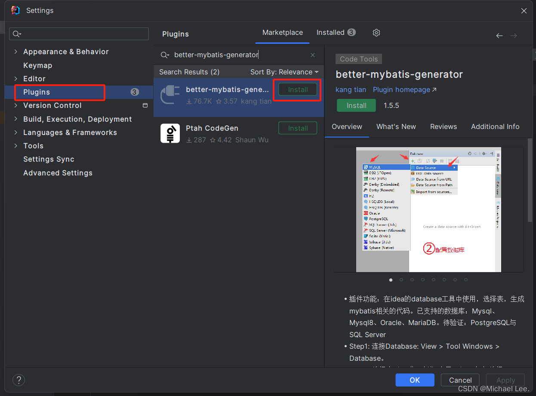
Task: Click the Code Tools category tag
Action: (x=359, y=59)
